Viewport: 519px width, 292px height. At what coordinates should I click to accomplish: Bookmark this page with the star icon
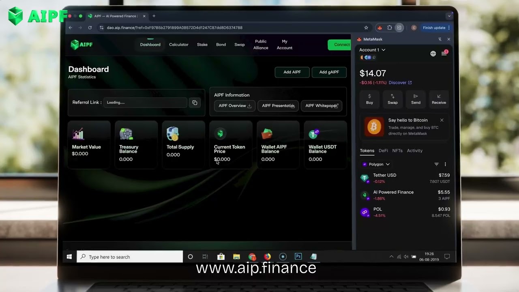pos(366,28)
